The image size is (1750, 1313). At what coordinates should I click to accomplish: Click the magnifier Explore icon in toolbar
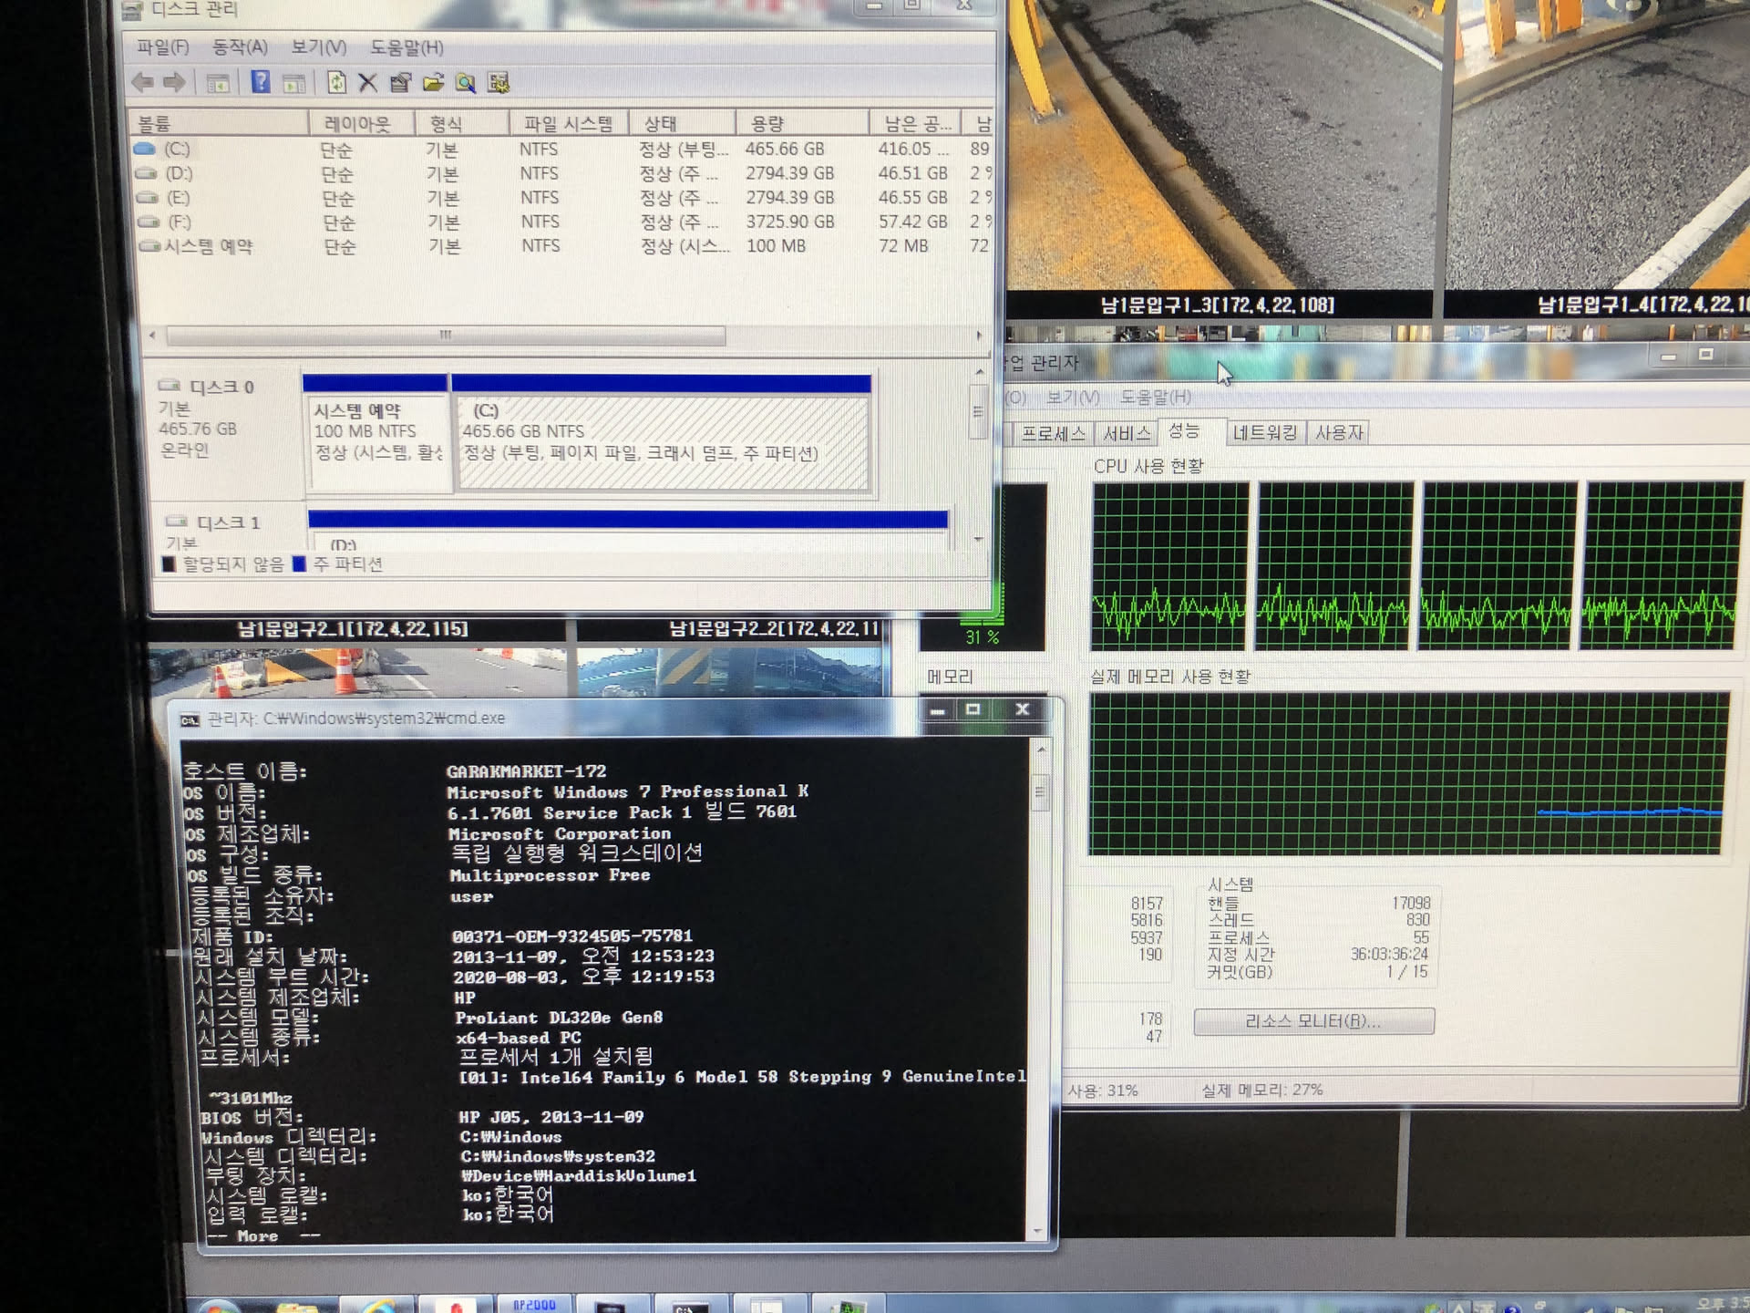(465, 83)
